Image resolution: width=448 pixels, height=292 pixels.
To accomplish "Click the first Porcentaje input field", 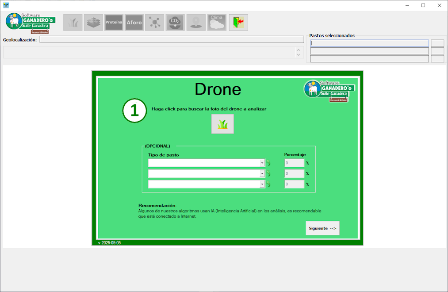I will coord(294,163).
